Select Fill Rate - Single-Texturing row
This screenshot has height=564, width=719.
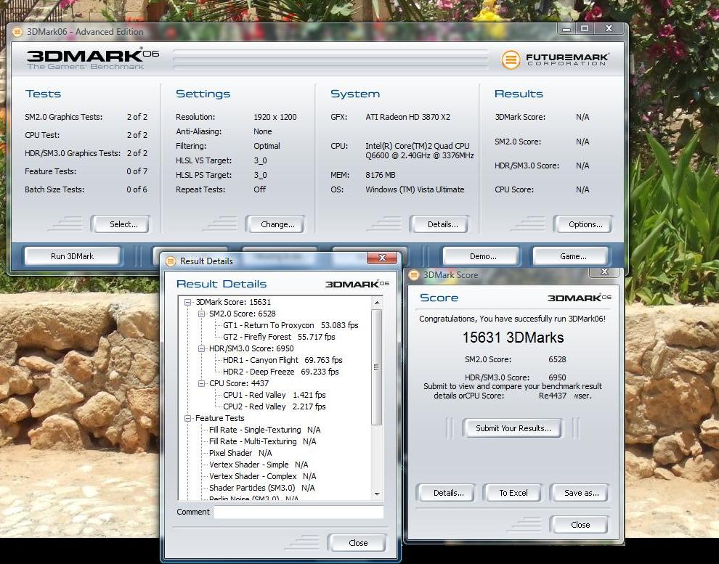264,430
